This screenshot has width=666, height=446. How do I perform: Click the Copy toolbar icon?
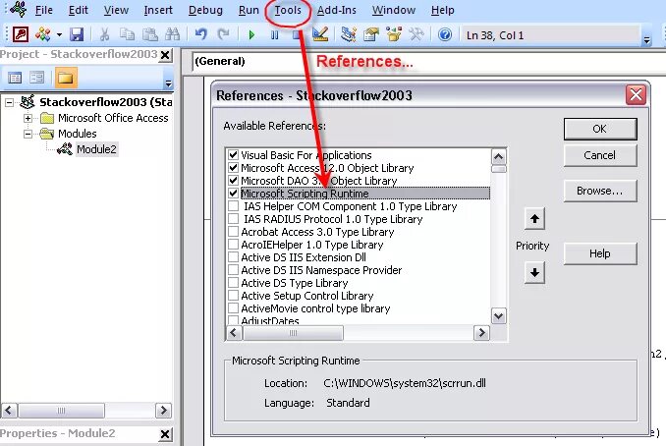click(x=127, y=34)
